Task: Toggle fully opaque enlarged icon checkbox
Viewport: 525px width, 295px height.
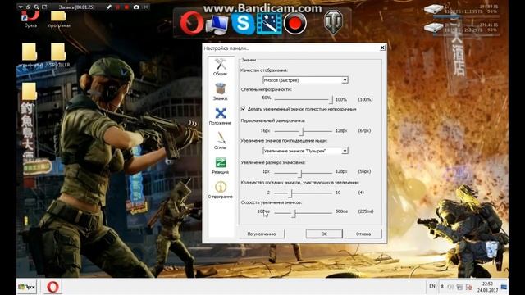Action: (243, 109)
